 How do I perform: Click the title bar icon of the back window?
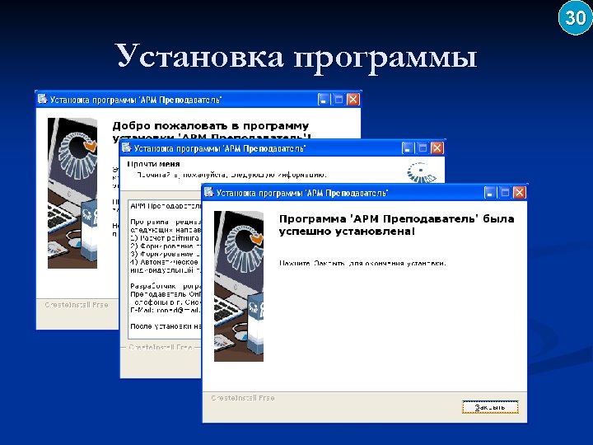click(42, 99)
